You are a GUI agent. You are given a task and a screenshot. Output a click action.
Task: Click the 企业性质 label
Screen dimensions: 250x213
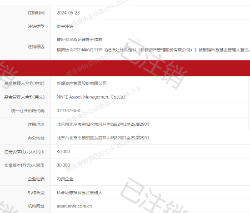coord(36,179)
